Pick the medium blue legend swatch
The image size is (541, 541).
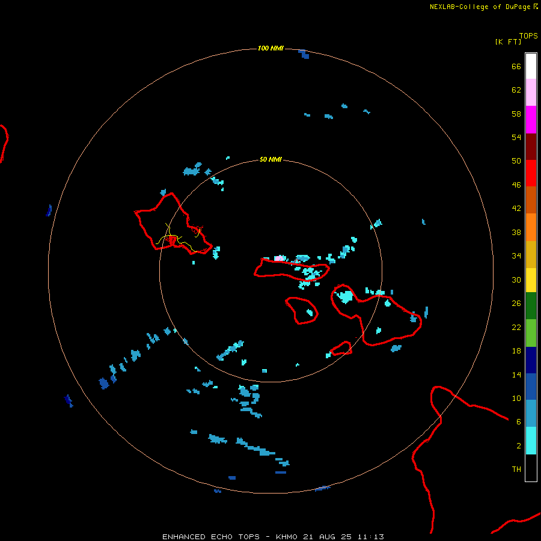pos(531,387)
